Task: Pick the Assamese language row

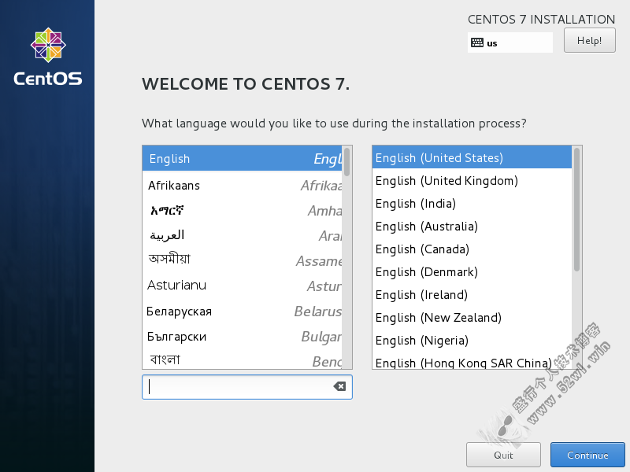Action: pos(243,260)
